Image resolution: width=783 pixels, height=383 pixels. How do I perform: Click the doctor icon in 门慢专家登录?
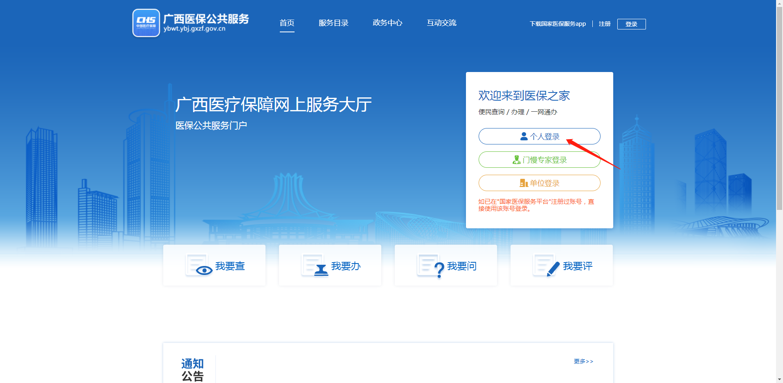(517, 160)
